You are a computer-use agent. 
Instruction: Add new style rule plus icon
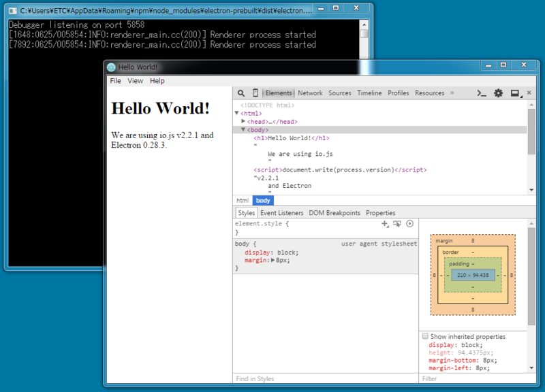pyautogui.click(x=385, y=224)
